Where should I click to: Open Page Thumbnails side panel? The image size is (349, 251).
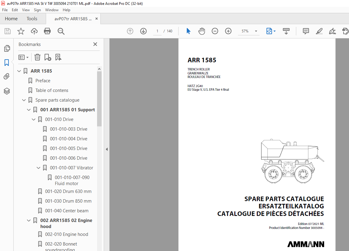coord(7,48)
